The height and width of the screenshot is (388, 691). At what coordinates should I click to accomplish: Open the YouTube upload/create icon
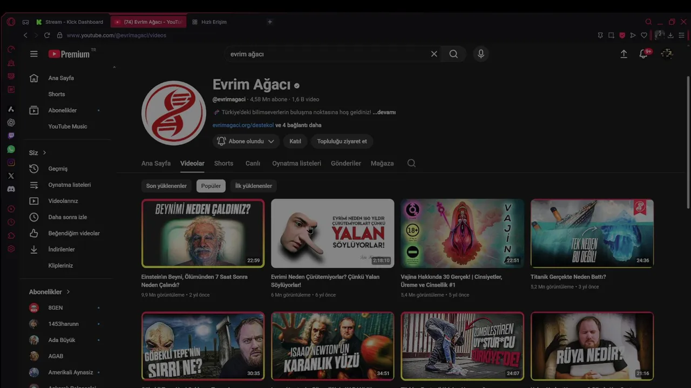click(x=624, y=54)
